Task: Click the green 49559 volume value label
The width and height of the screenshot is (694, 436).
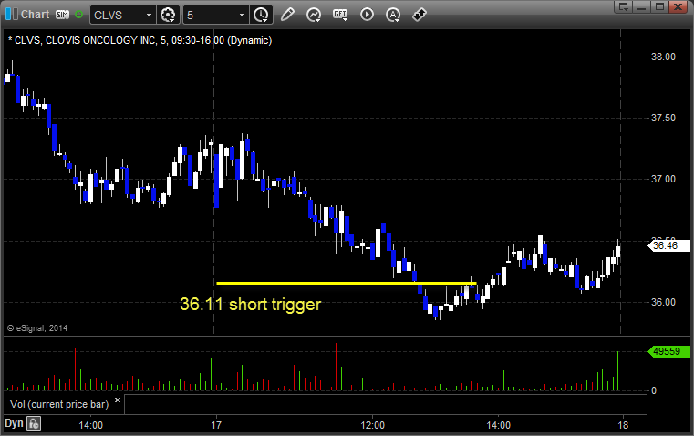Action: pyautogui.click(x=668, y=351)
